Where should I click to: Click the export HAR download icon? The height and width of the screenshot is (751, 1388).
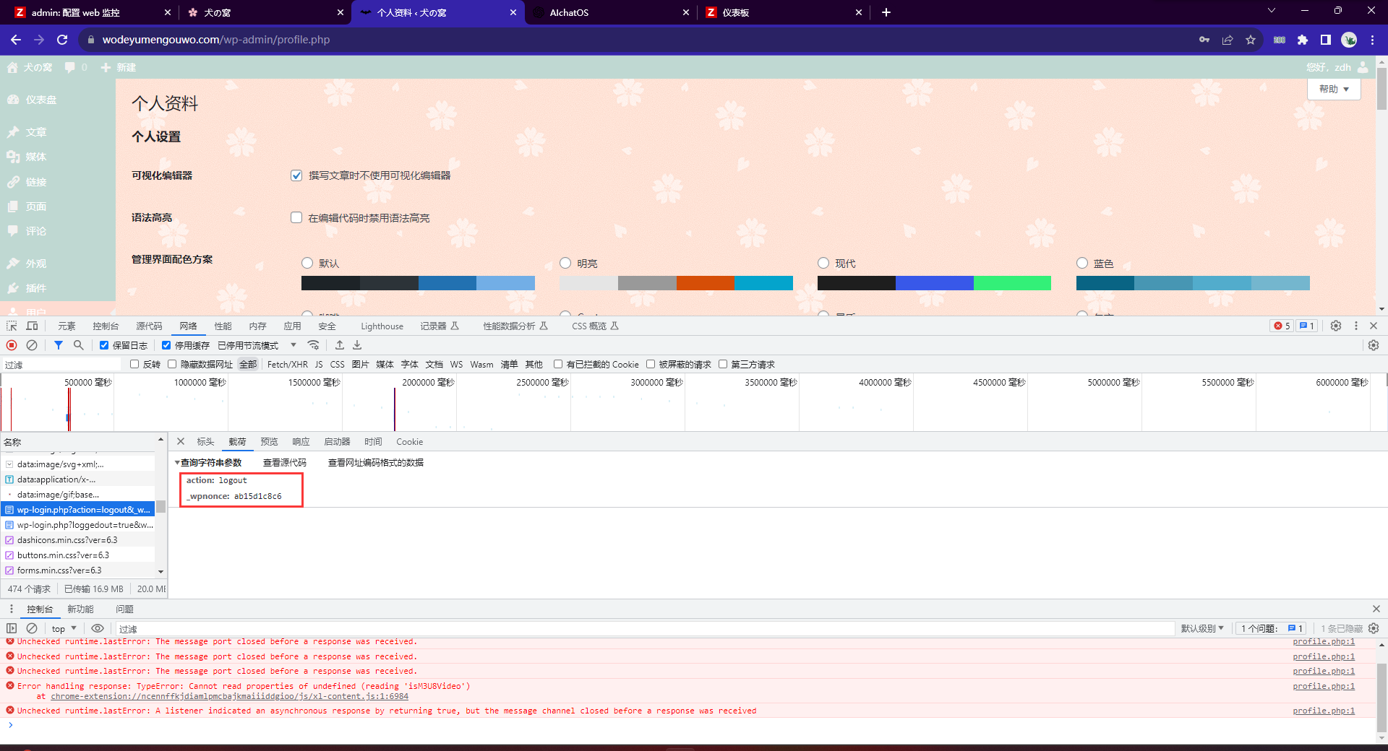(x=357, y=345)
